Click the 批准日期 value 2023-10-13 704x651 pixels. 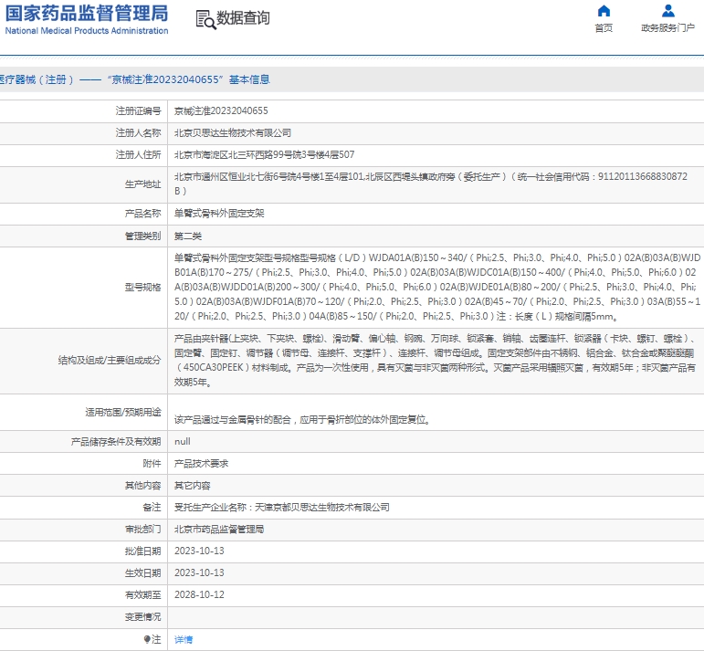point(199,551)
